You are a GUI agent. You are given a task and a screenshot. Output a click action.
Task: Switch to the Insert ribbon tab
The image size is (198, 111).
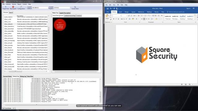pos(120,12)
